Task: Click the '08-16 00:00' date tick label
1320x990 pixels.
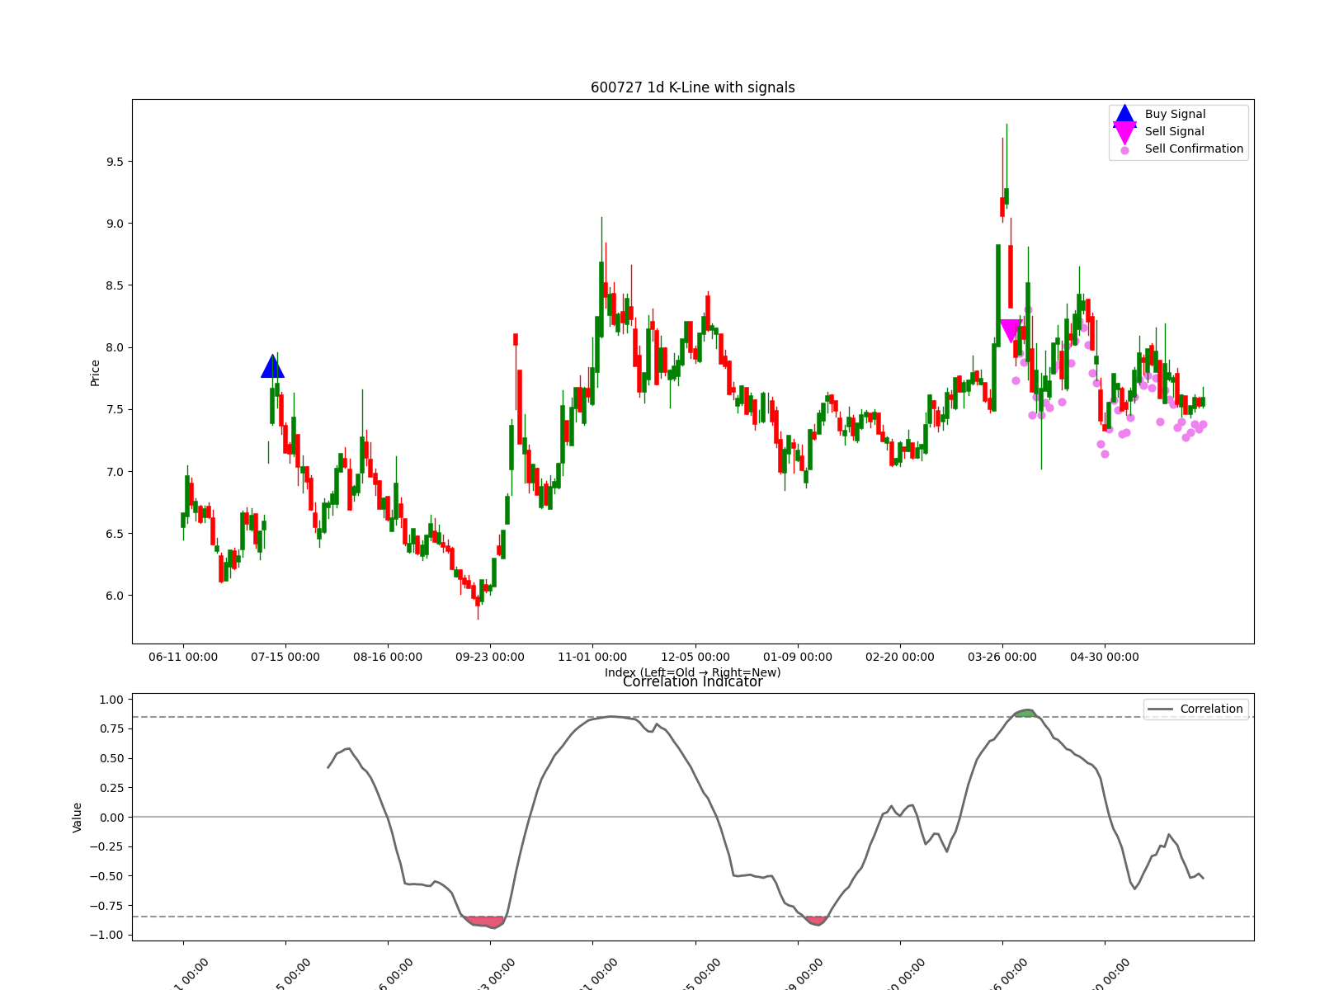Action: 388,658
